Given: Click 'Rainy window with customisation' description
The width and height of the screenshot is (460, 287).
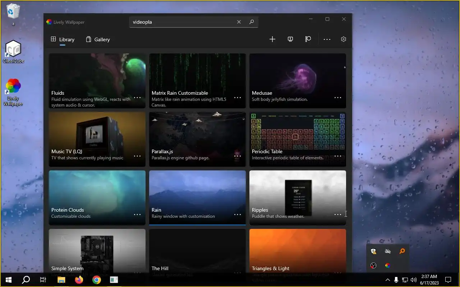Looking at the screenshot, I should click(183, 216).
